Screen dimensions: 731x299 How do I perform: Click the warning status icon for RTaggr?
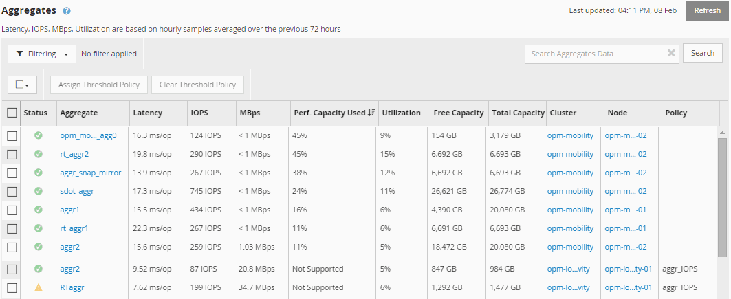pos(39,287)
